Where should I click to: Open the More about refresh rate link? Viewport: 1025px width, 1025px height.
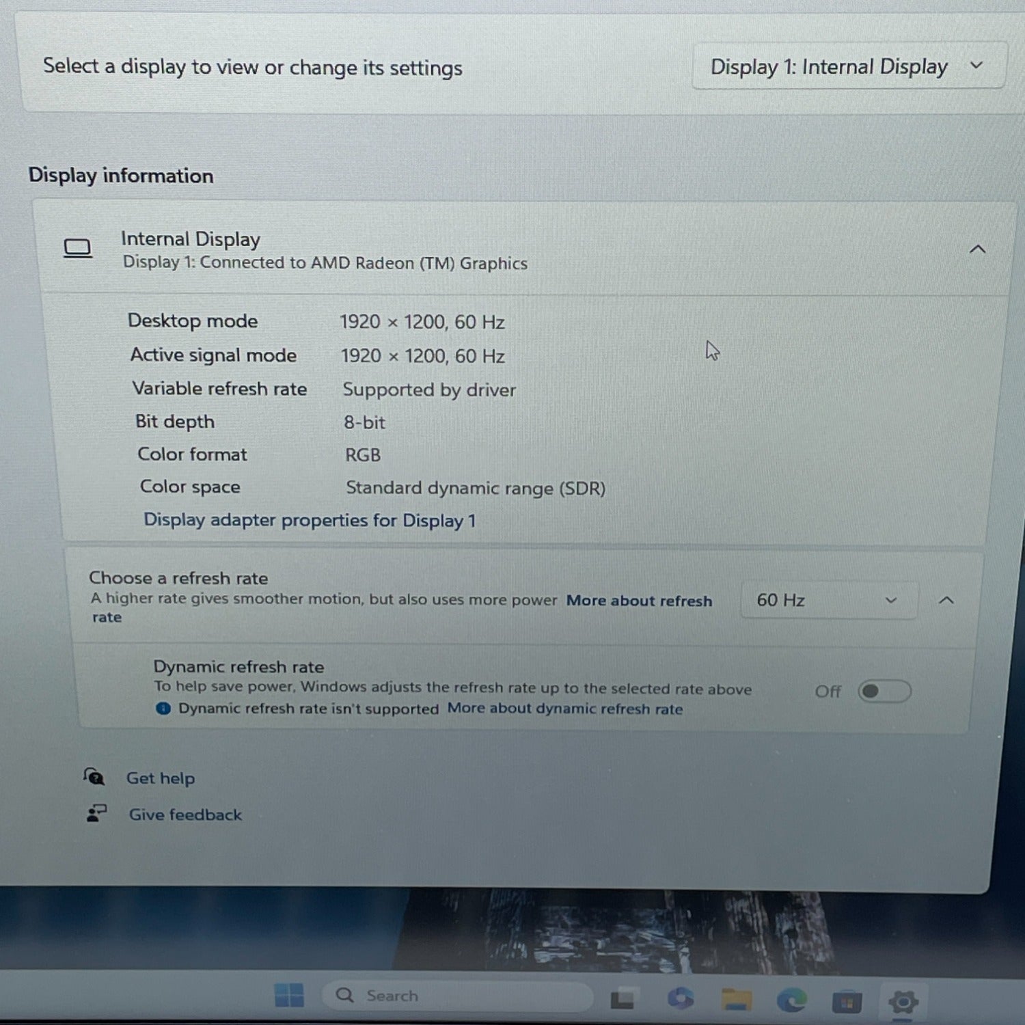point(638,601)
